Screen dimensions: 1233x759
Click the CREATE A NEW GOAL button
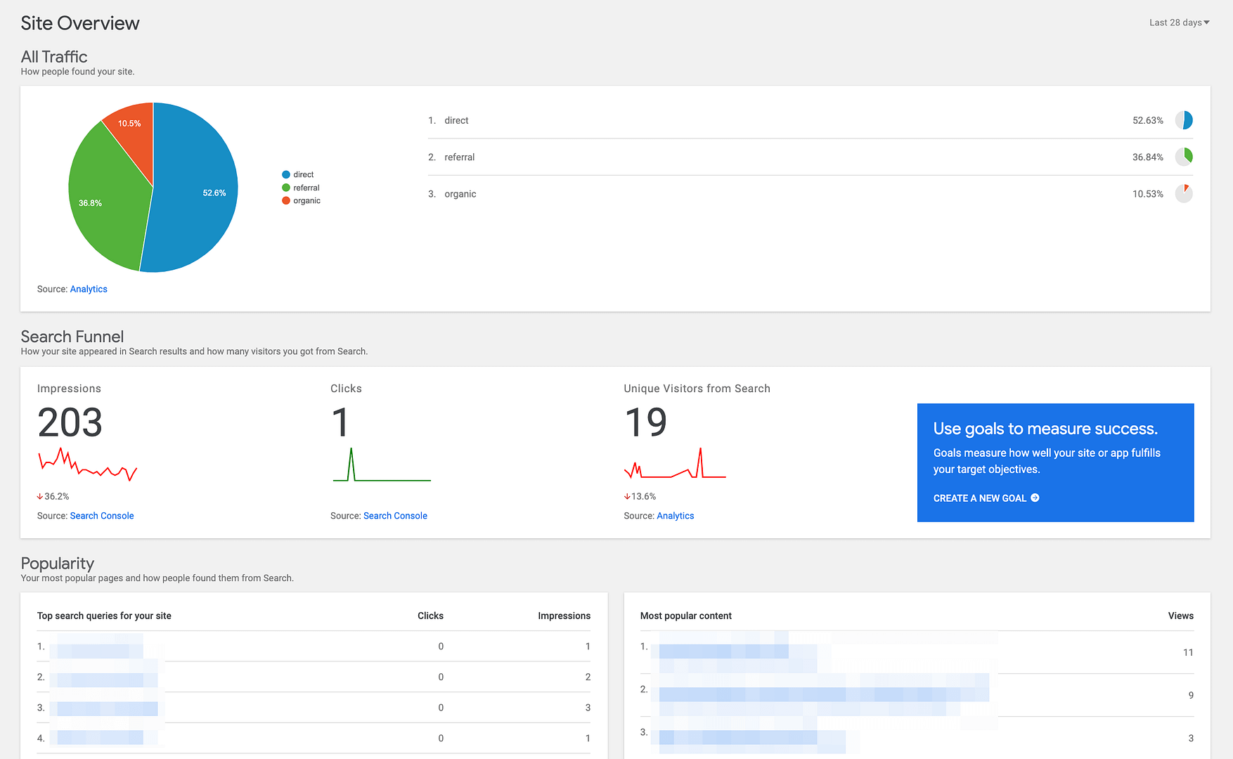point(980,498)
